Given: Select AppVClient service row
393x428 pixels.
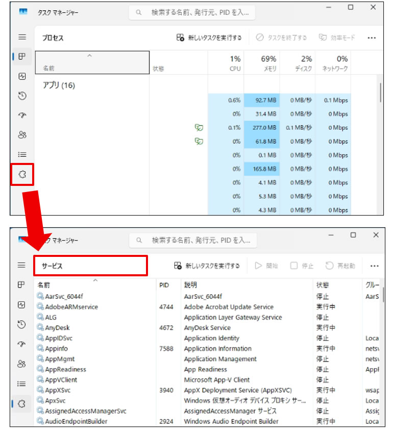Looking at the screenshot, I should (207, 379).
